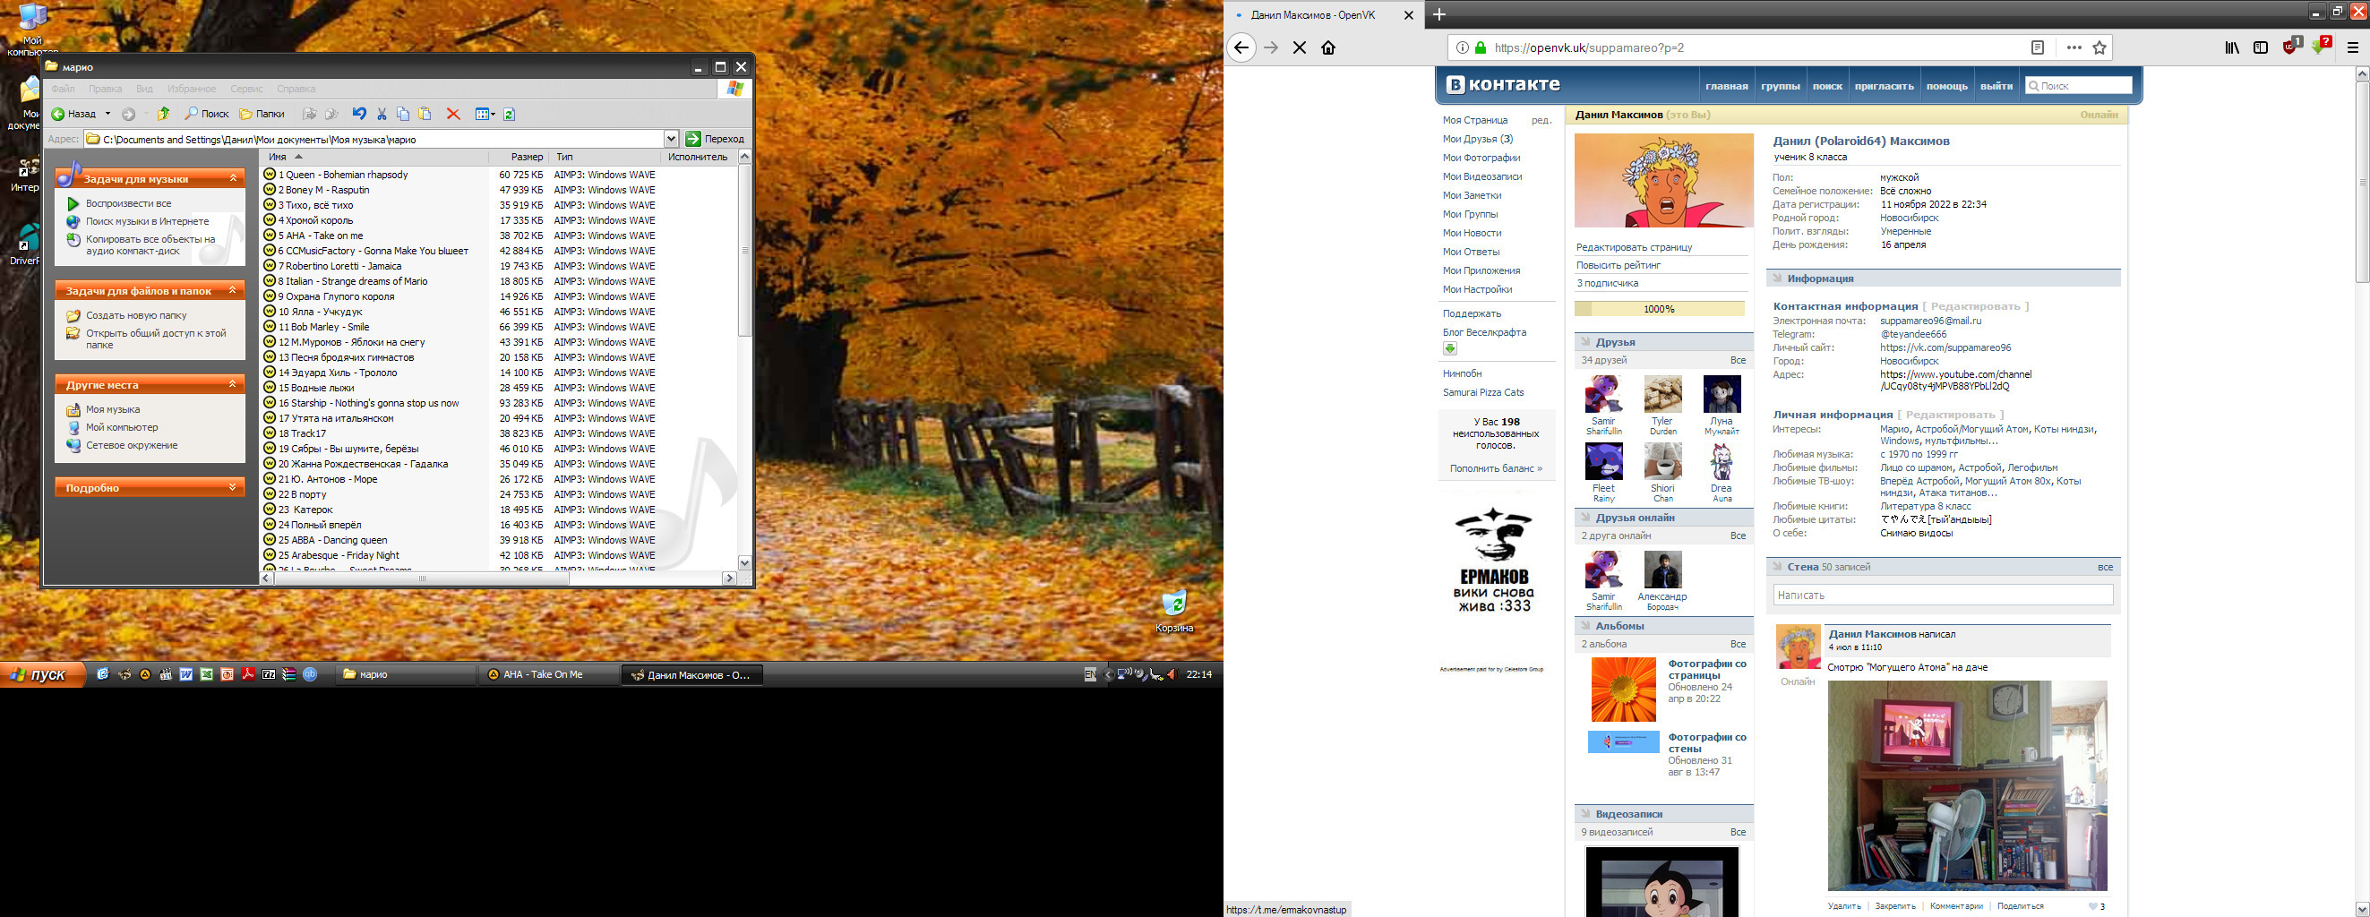Open the address bar dropdown in Explorer
This screenshot has height=917, width=2370.
coord(671,139)
